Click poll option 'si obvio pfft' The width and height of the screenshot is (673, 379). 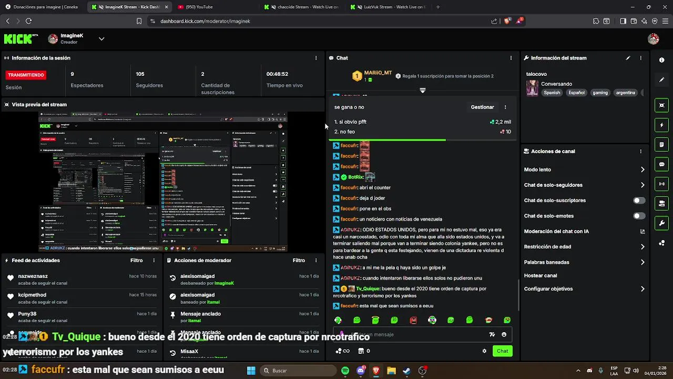pyautogui.click(x=422, y=122)
